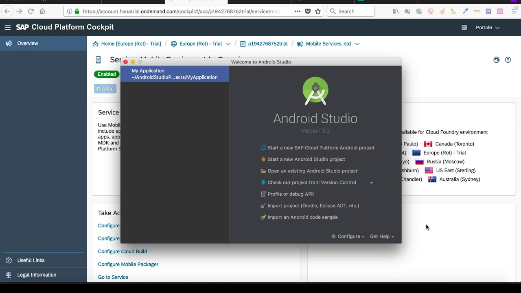521x293 pixels.
Task: Click Start a new SAP Cloud Platform Android project
Action: pos(321,148)
